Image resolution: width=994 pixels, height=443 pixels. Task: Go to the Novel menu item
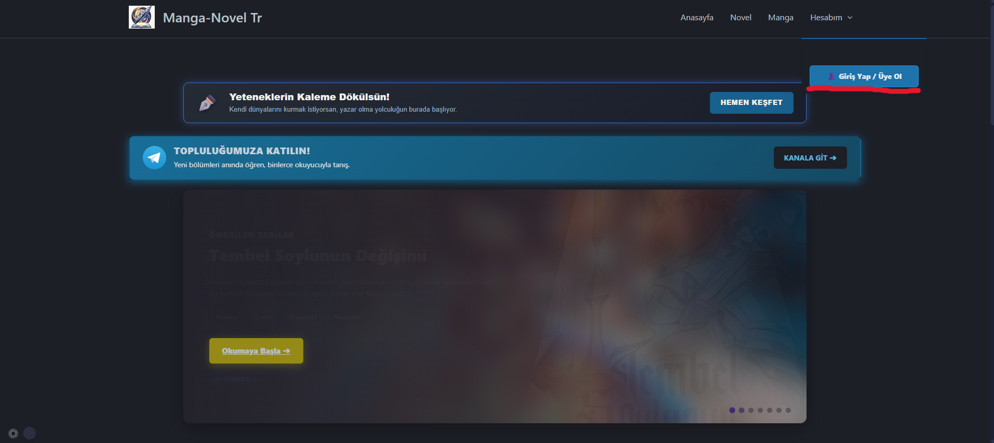point(740,18)
